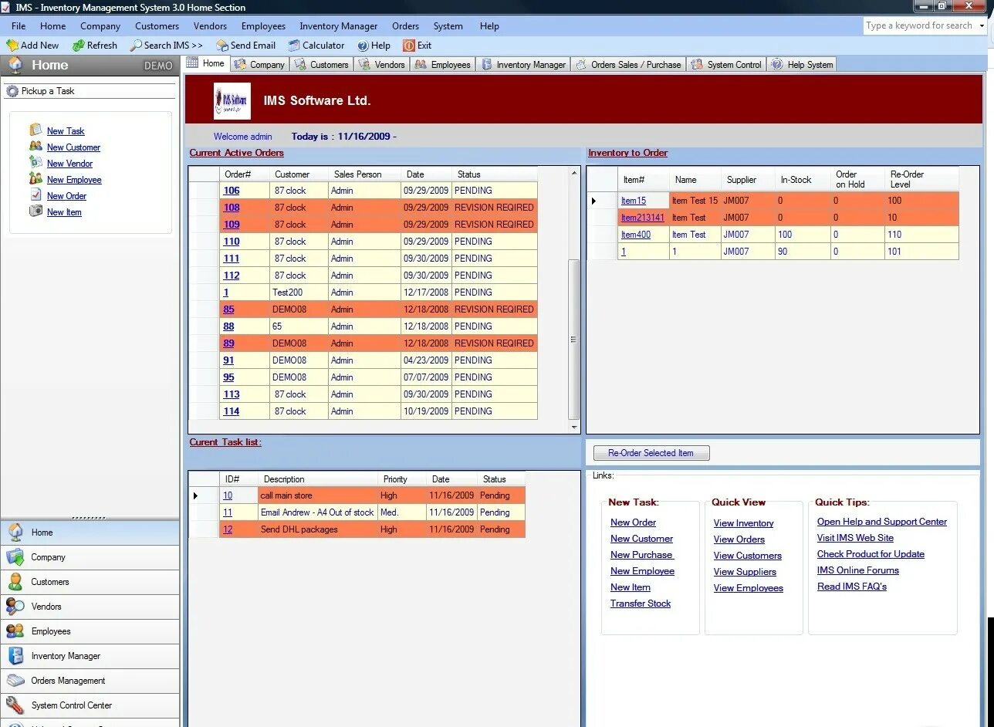Select Company in the bottom navigation pane
Image resolution: width=994 pixels, height=727 pixels.
90,557
